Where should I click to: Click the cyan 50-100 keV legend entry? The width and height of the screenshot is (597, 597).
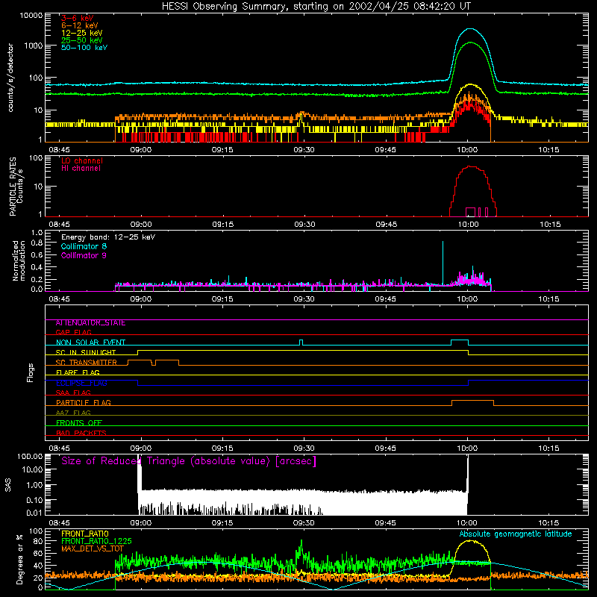(x=84, y=48)
